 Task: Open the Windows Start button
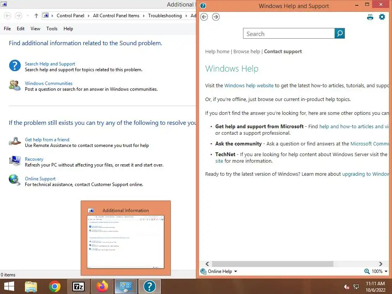tap(9, 286)
